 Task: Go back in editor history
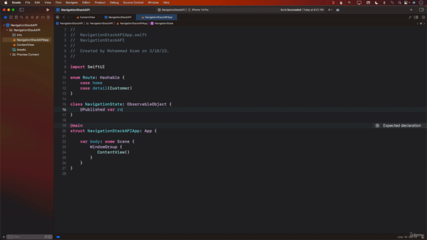point(64,17)
